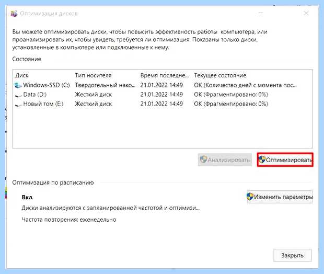Click the Оптимизация дисков title bar app icon
324x274 pixels.
click(14, 14)
